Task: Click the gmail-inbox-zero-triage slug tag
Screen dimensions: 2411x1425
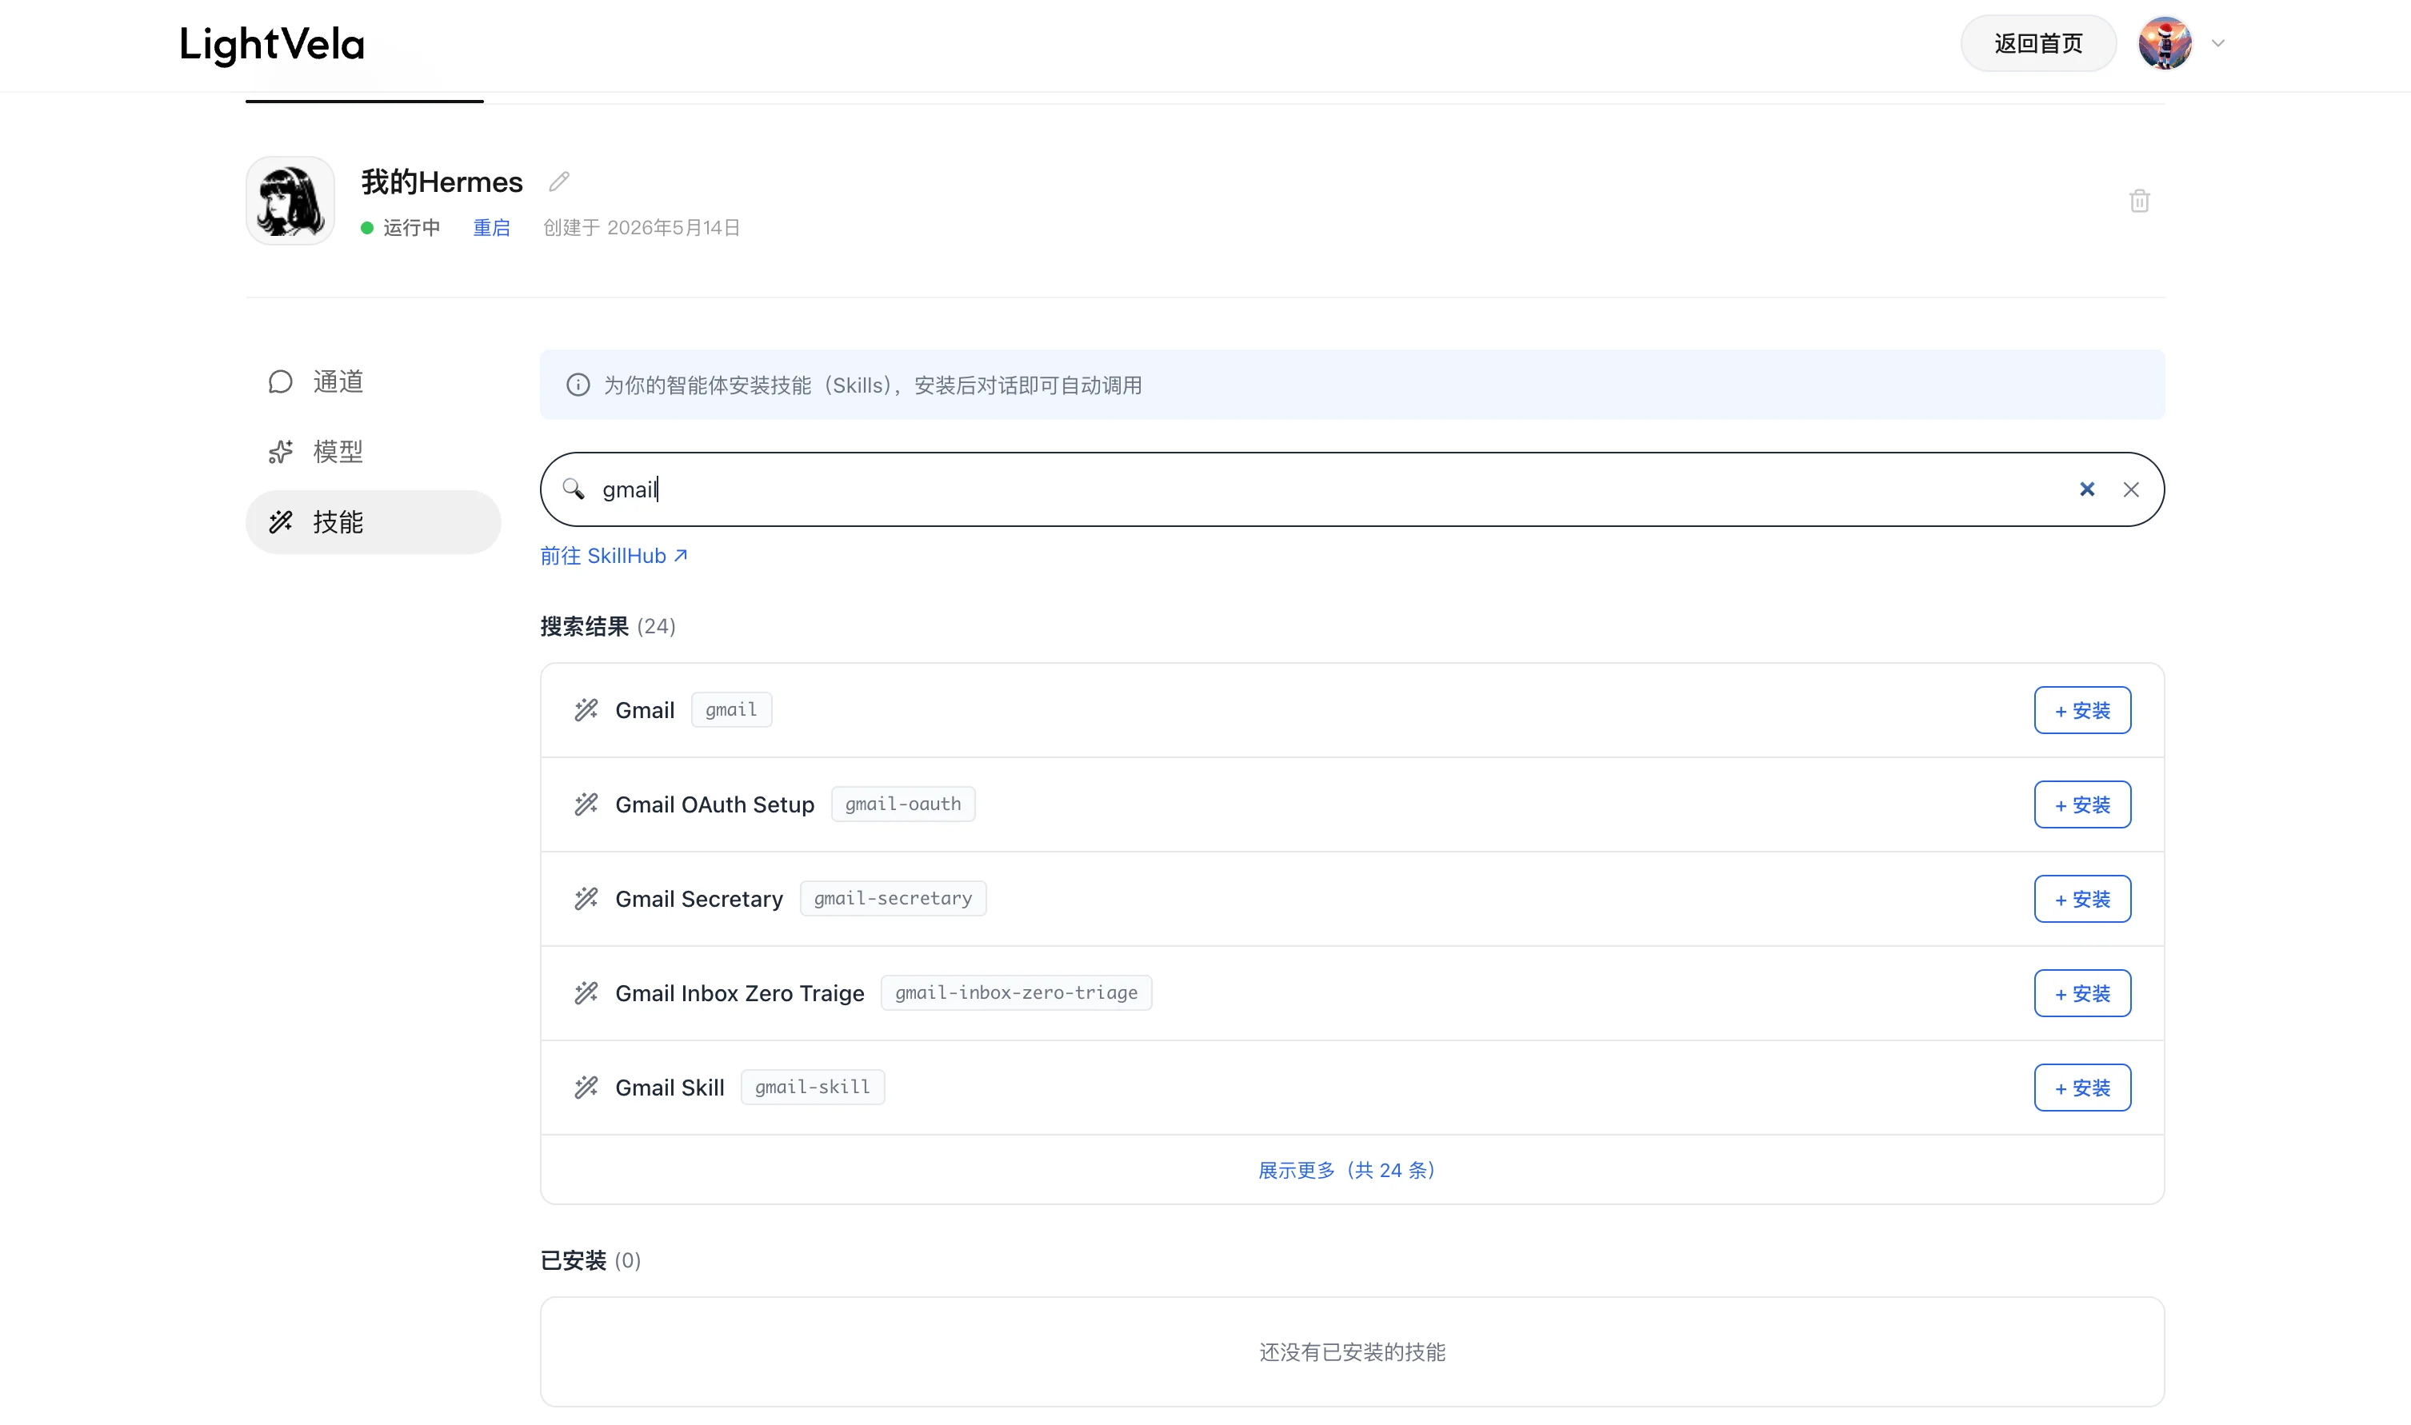Action: 1016,993
